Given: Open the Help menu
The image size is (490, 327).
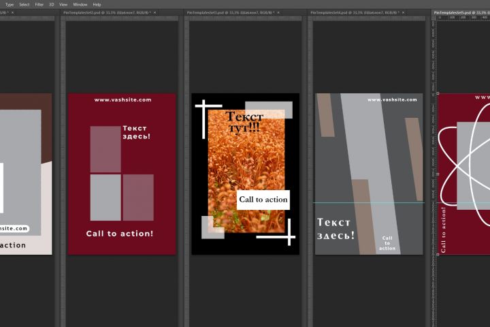Looking at the screenshot, I should click(97, 4).
